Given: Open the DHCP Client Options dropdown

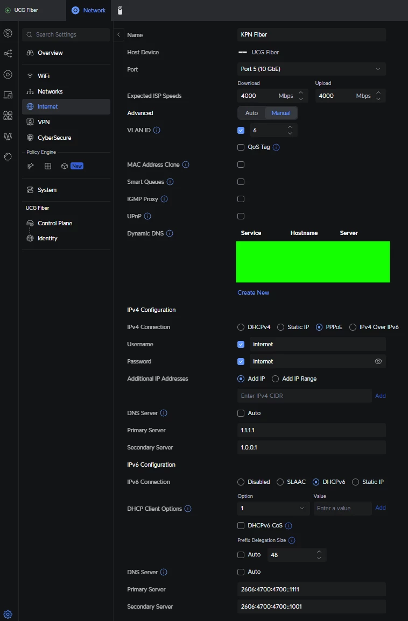Looking at the screenshot, I should [273, 508].
